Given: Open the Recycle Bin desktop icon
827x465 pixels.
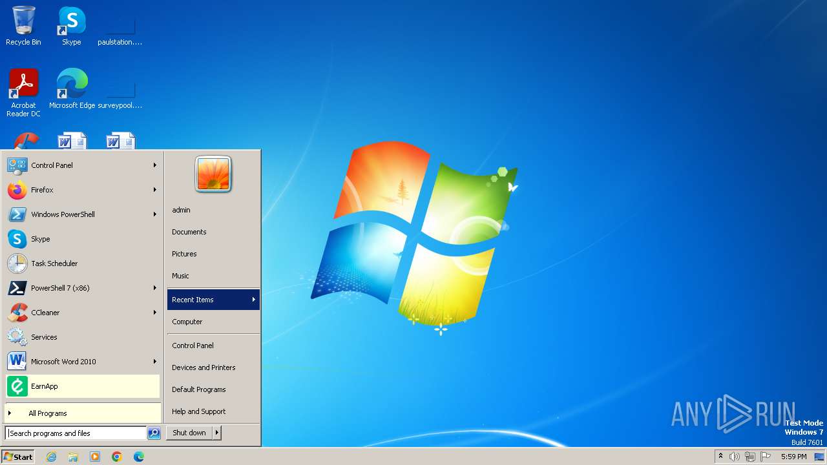Looking at the screenshot, I should coord(23,26).
